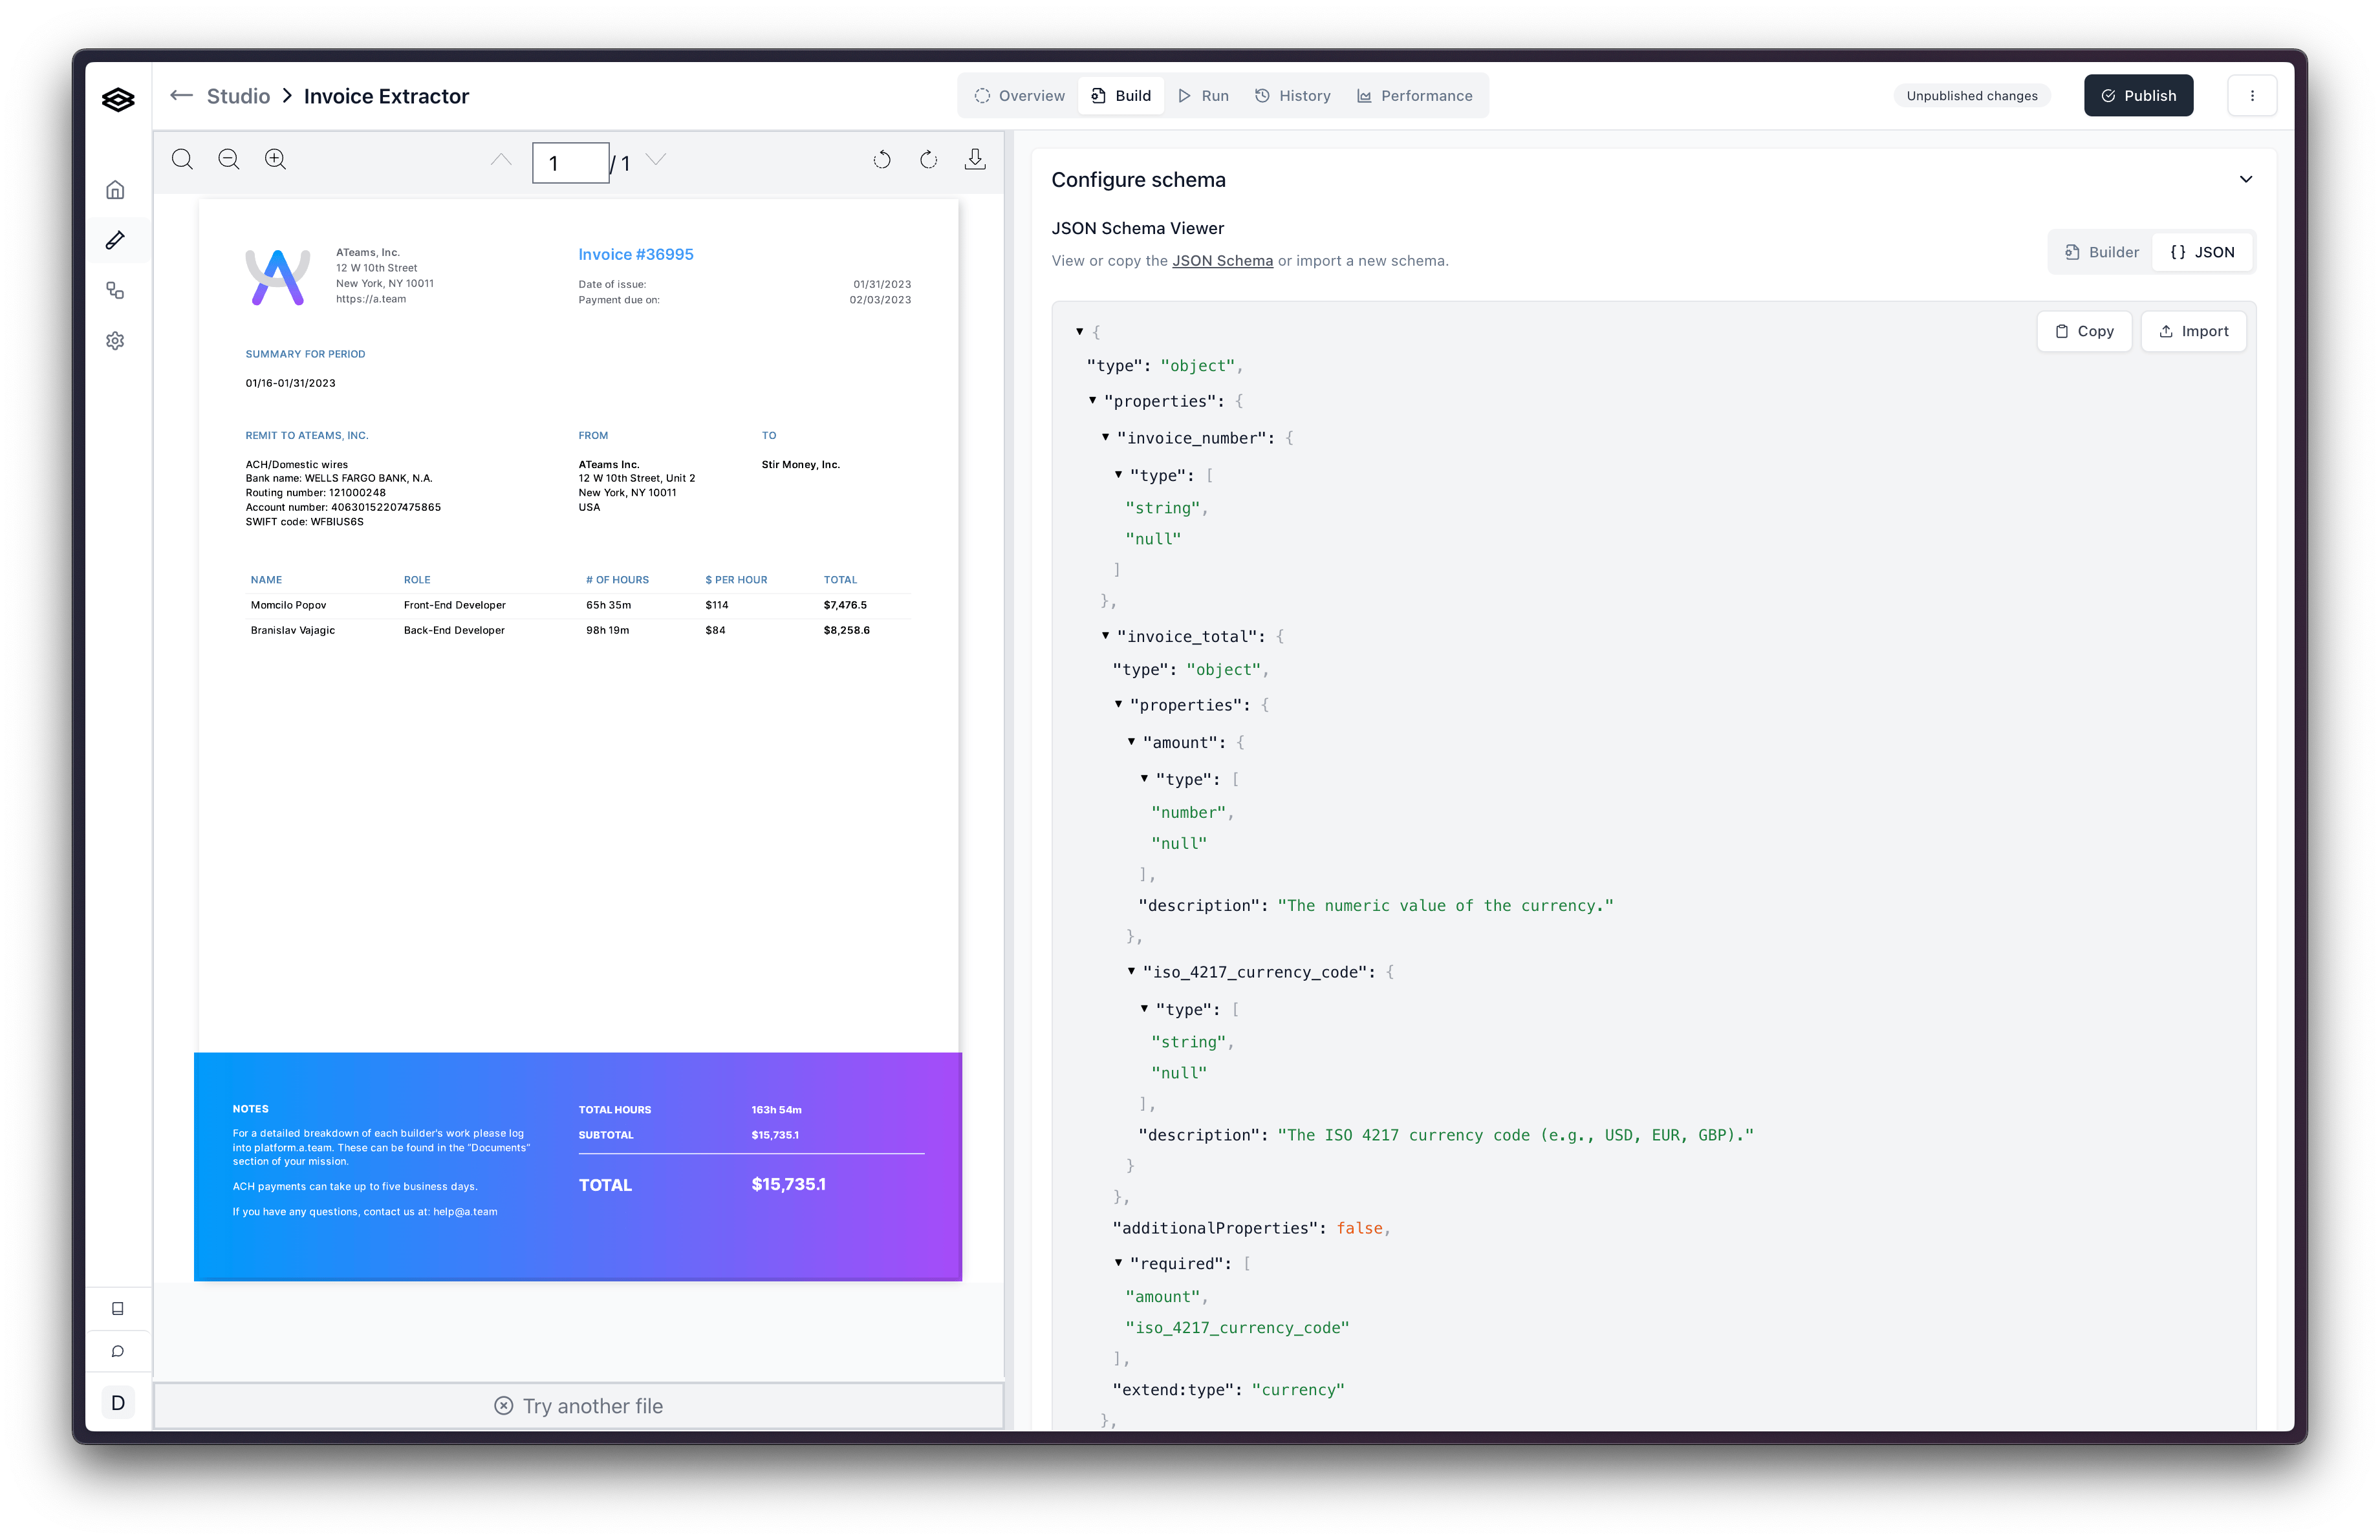Click the zoom out magnifier icon
Viewport: 2380px width, 1540px height.
pyautogui.click(x=228, y=160)
